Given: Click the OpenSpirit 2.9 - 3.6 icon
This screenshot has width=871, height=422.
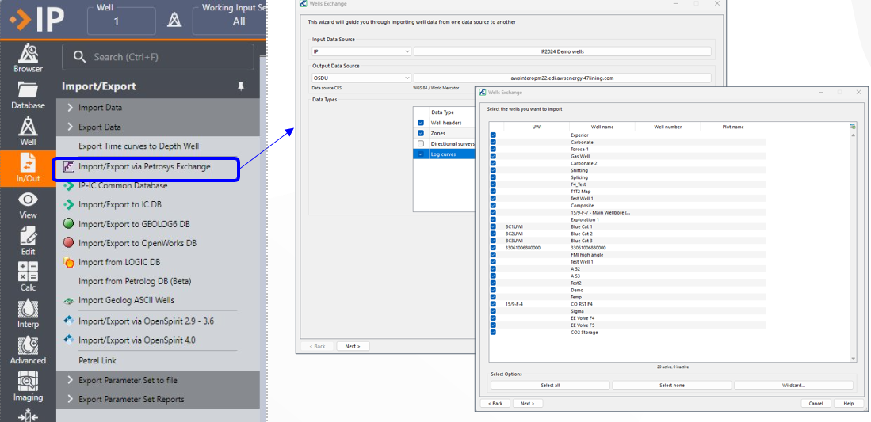Looking at the screenshot, I should click(x=69, y=320).
